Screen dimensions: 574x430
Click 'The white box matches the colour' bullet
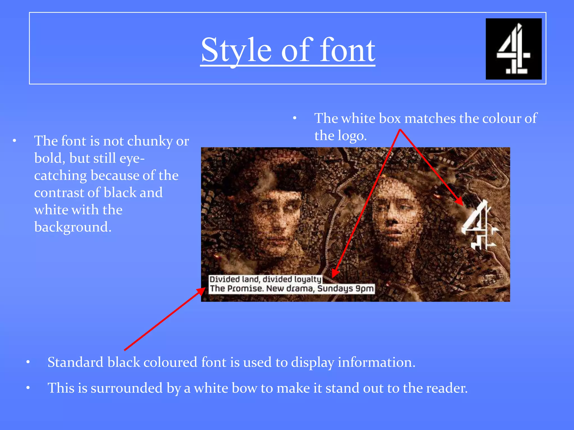425,127
